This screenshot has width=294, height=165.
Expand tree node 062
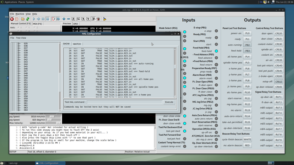[x=19, y=106]
